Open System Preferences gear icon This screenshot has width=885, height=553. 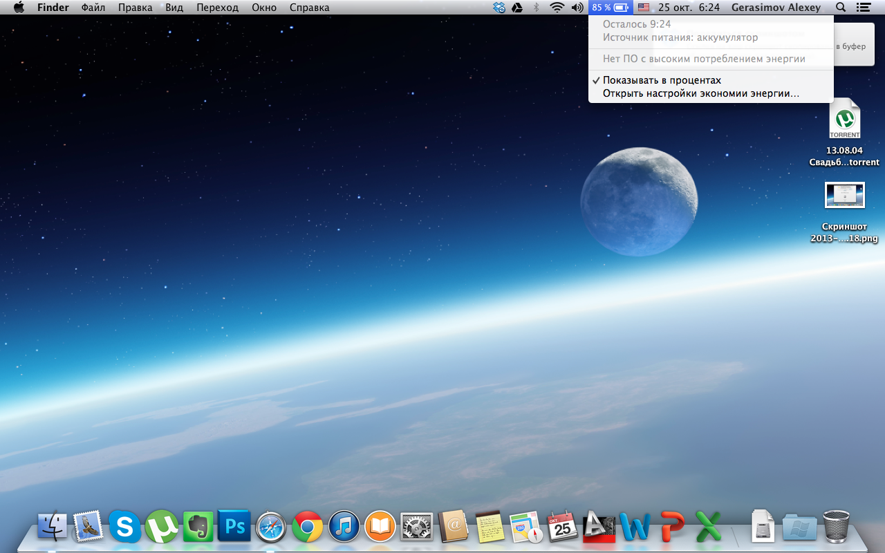pyautogui.click(x=416, y=527)
